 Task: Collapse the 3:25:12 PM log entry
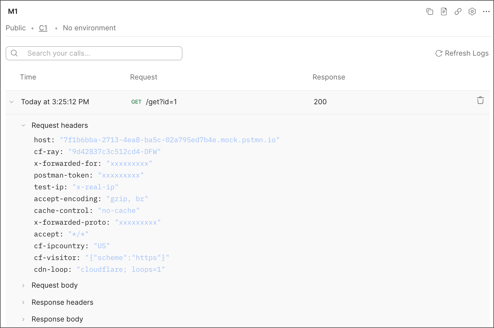(x=12, y=102)
